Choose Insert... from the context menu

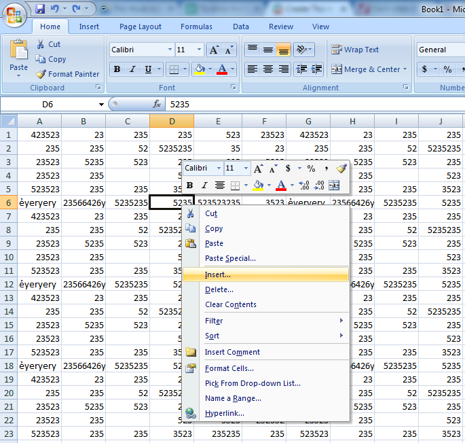click(x=218, y=274)
